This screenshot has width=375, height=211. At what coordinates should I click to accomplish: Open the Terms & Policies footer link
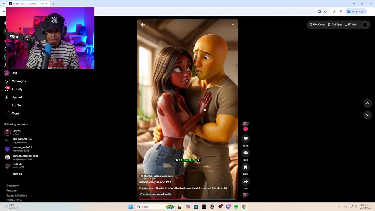point(17,195)
